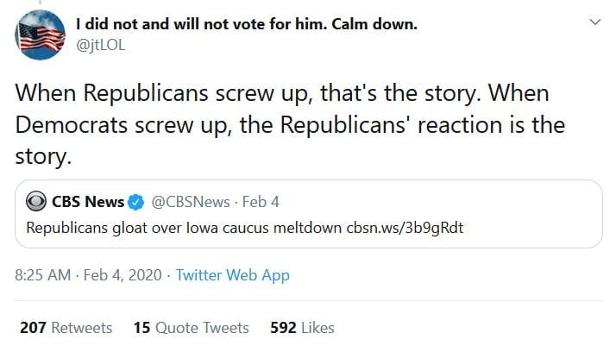The height and width of the screenshot is (352, 616).
Task: Click the blue verified badge next to CBS News
Action: pos(136,203)
